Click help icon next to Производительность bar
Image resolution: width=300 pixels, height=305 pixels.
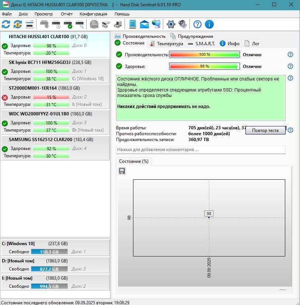[x=290, y=54]
